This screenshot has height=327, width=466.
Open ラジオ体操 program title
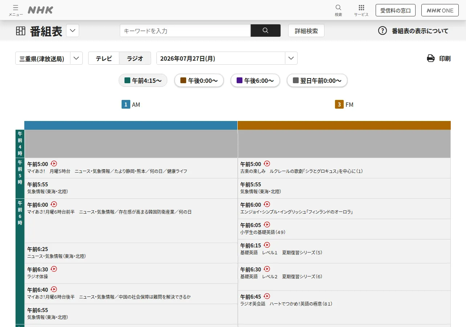(37, 276)
